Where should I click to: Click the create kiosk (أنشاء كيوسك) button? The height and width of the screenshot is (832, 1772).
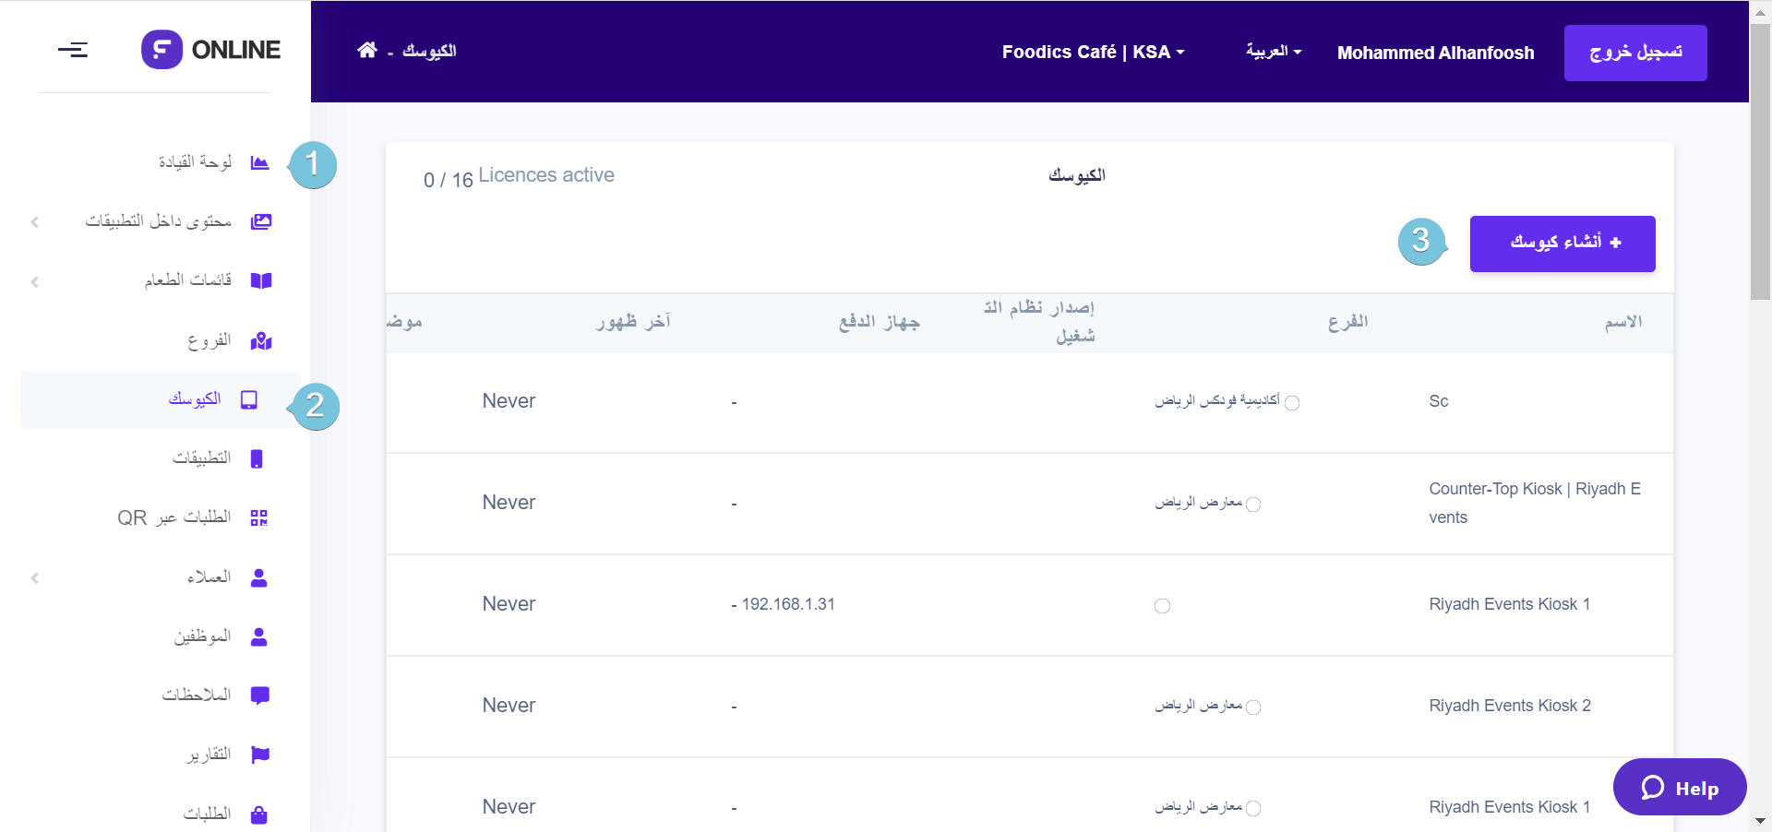coord(1562,244)
